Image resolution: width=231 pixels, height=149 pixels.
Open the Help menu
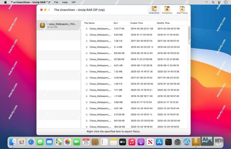point(65,2)
